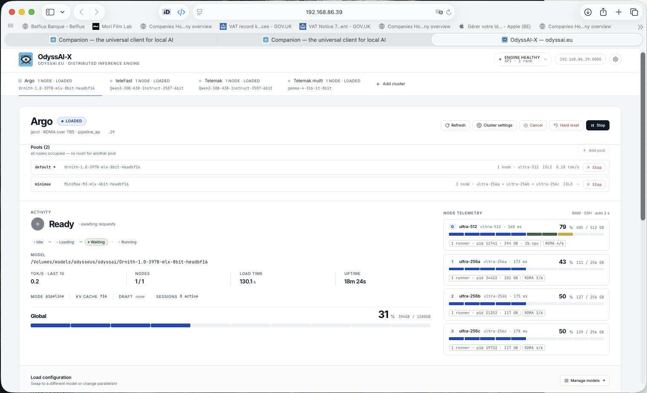This screenshot has height=393, width=647.
Task: Click the Global memory usage bar
Action: [x=230, y=325]
